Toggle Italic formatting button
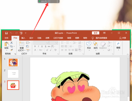Screen dimensions: 132x101 pyautogui.click(x=39, y=46)
